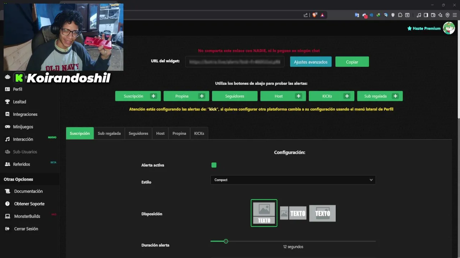Open the extension with the red badge
Viewport: 460px width, 258px height.
[364, 15]
